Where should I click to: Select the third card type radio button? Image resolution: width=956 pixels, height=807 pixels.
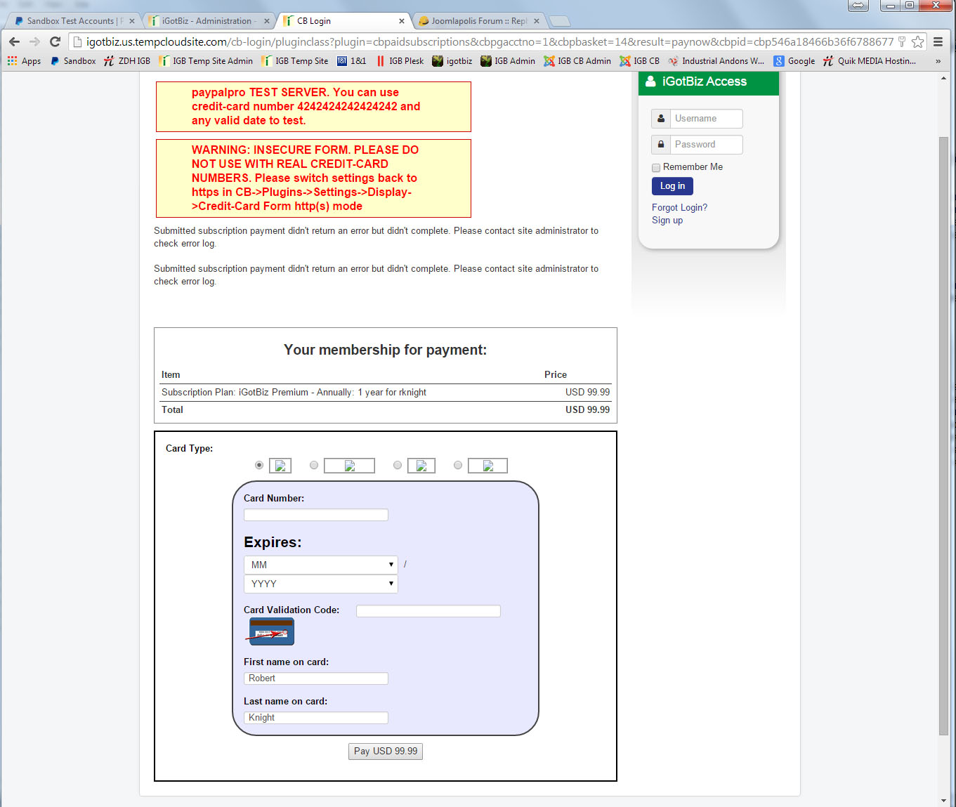pos(398,465)
